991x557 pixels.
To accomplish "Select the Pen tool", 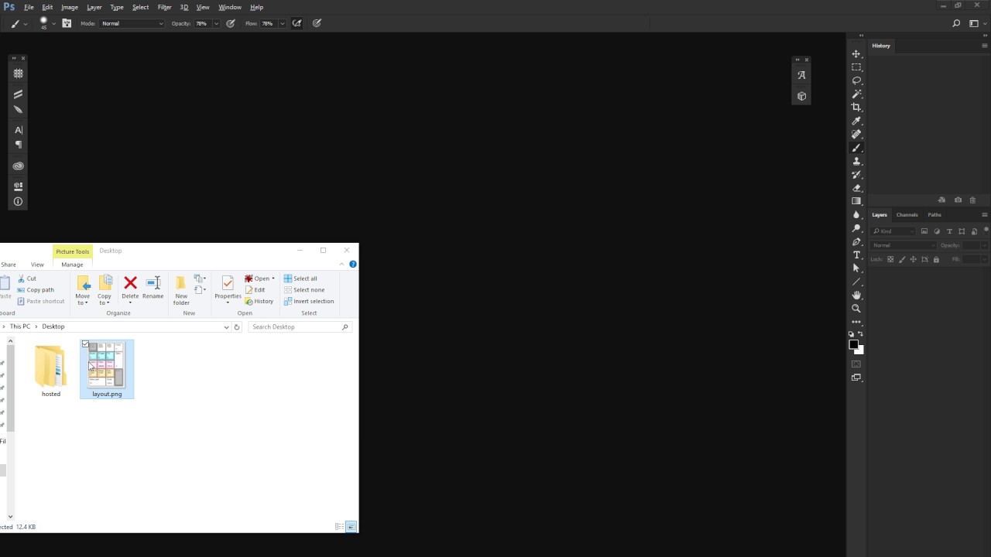I will (x=856, y=241).
